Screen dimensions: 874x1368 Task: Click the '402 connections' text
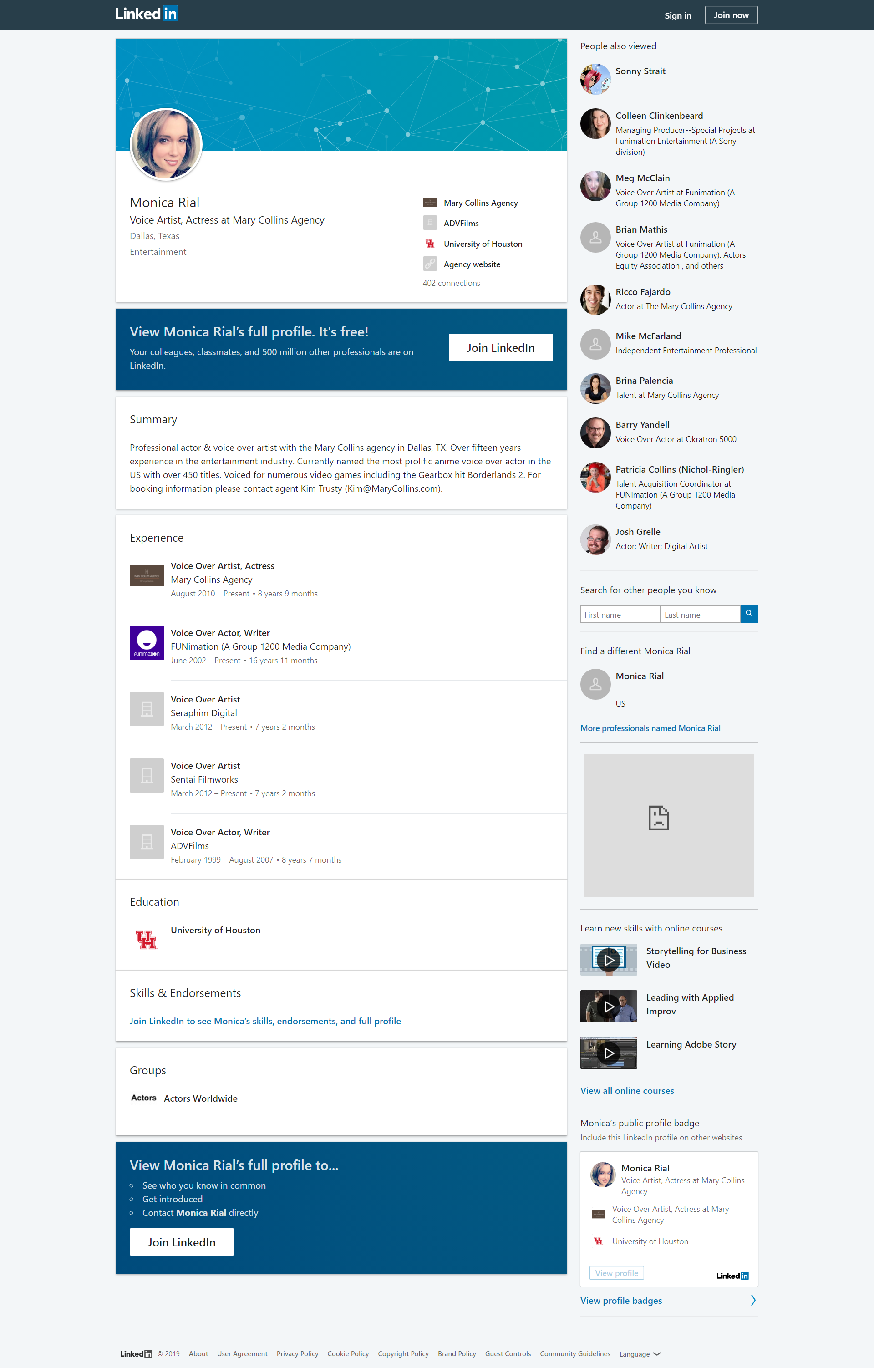coord(451,283)
